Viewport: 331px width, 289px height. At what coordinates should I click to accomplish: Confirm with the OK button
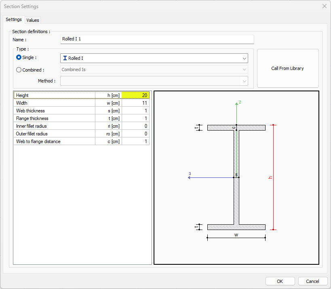[x=280, y=281]
